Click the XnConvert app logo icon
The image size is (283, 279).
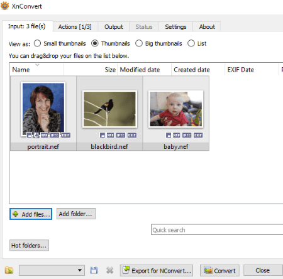(x=4, y=6)
